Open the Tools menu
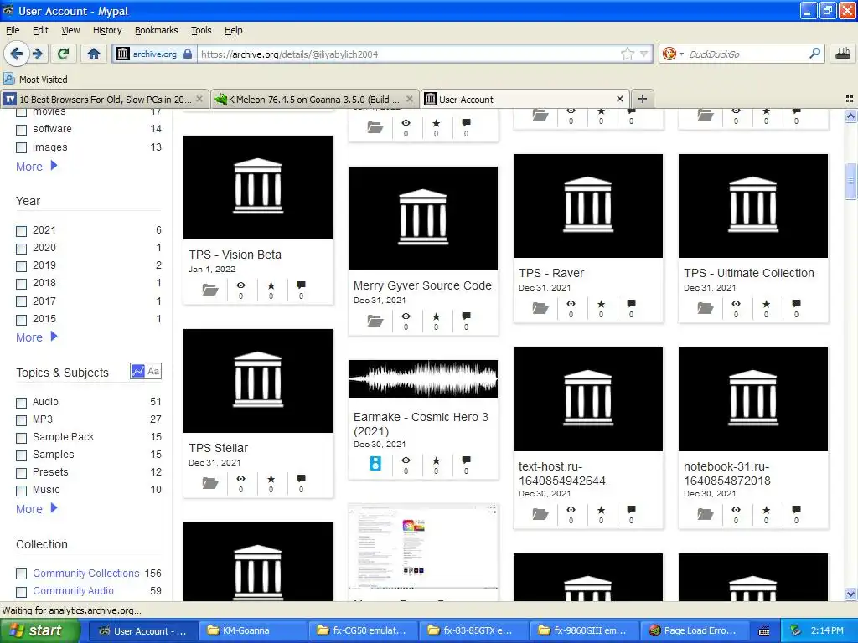The height and width of the screenshot is (643, 858). (201, 30)
